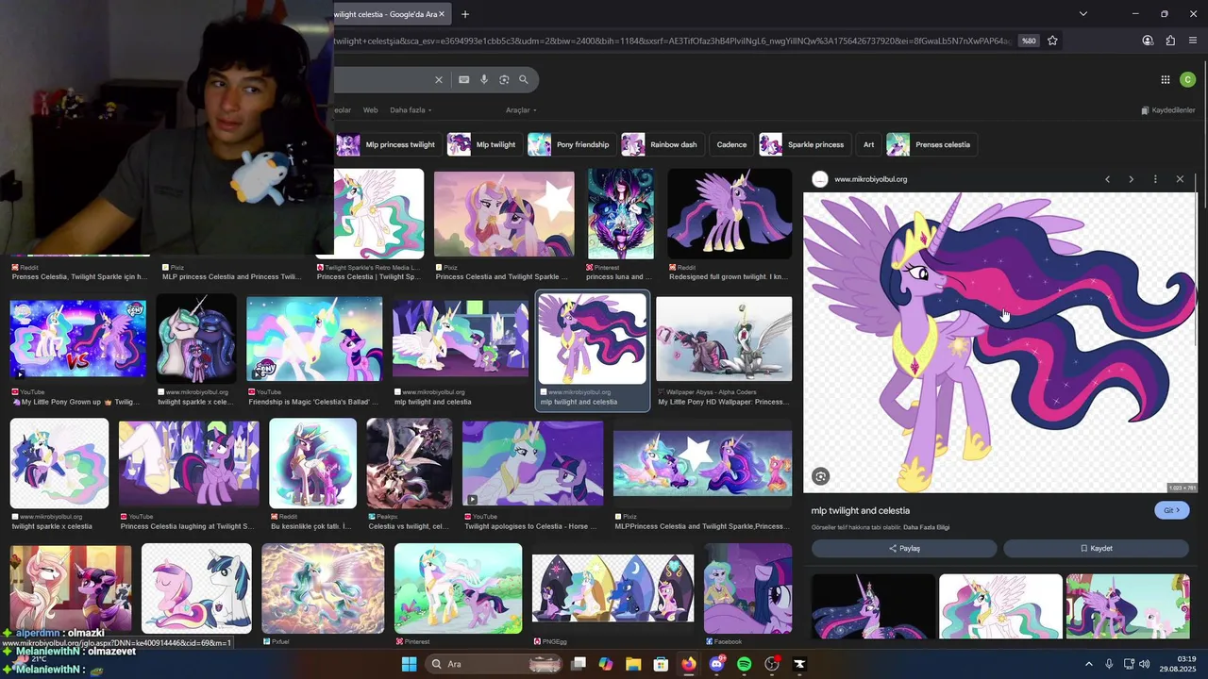
Task: Open the selected 'mlp twilight and celestia' thumbnail
Action: pyautogui.click(x=593, y=339)
